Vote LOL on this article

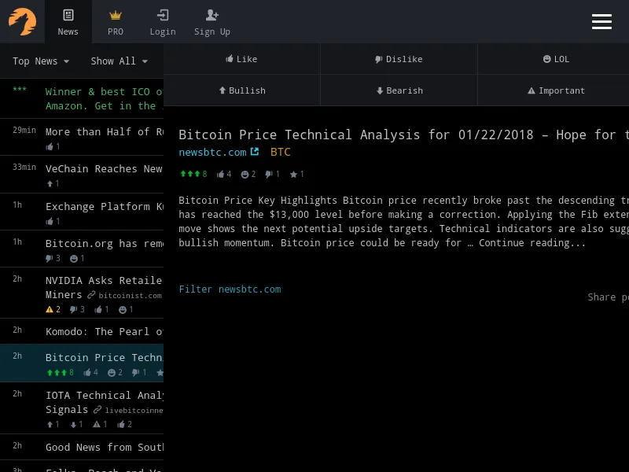tap(556, 59)
